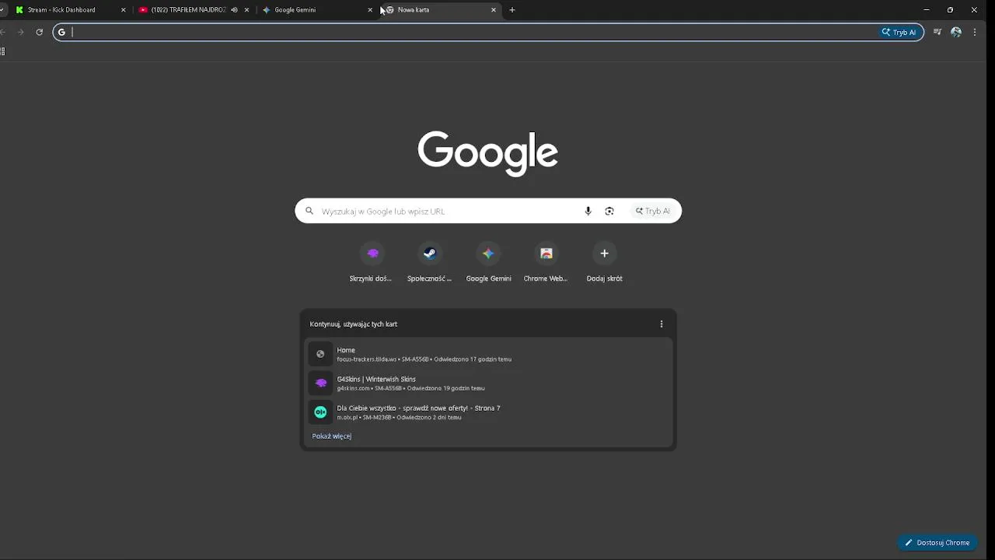Open a new tab with plus button
995x560 pixels.
[512, 10]
